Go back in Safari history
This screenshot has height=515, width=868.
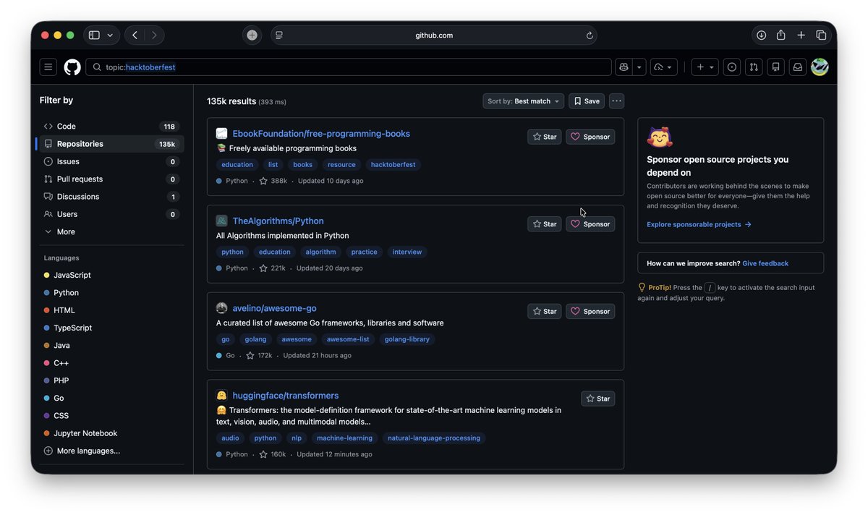point(135,35)
